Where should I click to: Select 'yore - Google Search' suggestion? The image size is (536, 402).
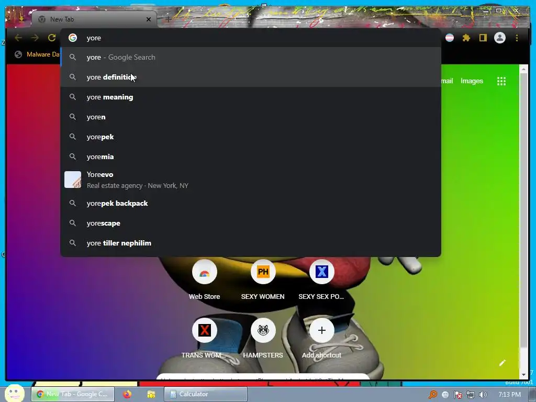251,57
